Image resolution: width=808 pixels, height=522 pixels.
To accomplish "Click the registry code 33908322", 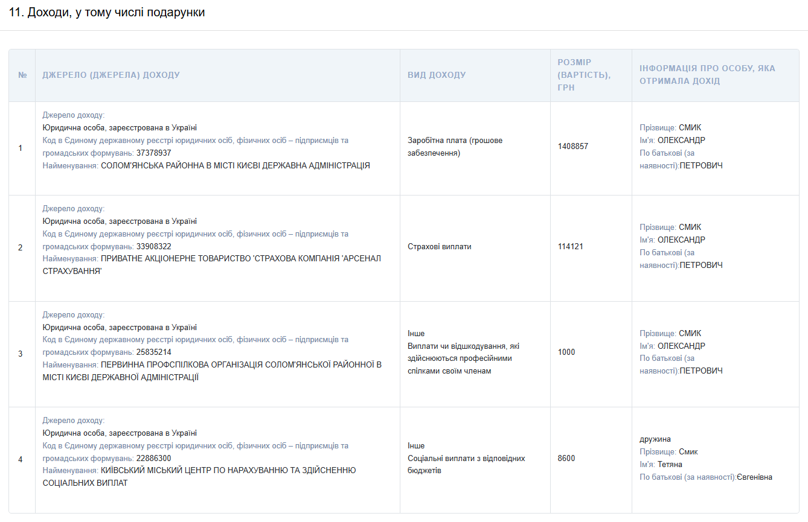I will (x=153, y=247).
